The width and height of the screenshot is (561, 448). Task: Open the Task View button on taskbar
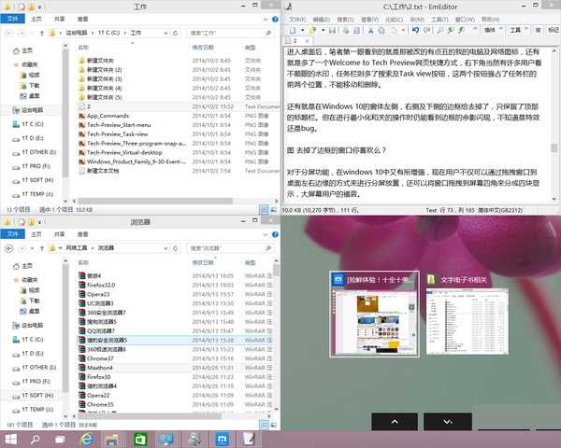click(x=60, y=440)
